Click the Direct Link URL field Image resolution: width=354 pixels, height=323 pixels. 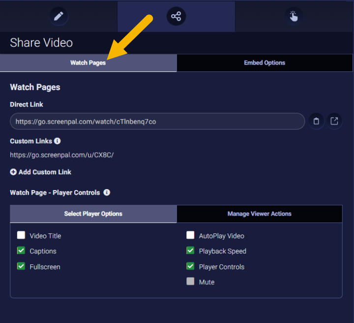tap(157, 121)
